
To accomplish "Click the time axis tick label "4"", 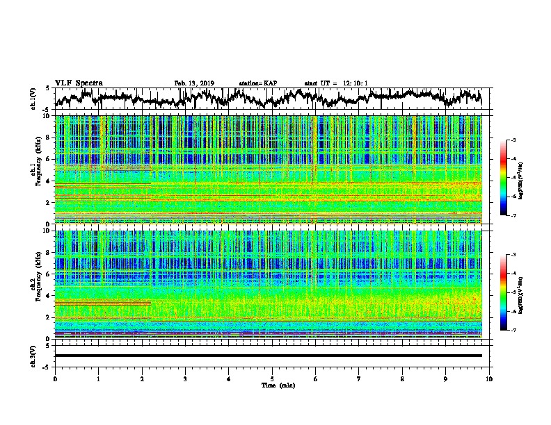I will tap(229, 379).
